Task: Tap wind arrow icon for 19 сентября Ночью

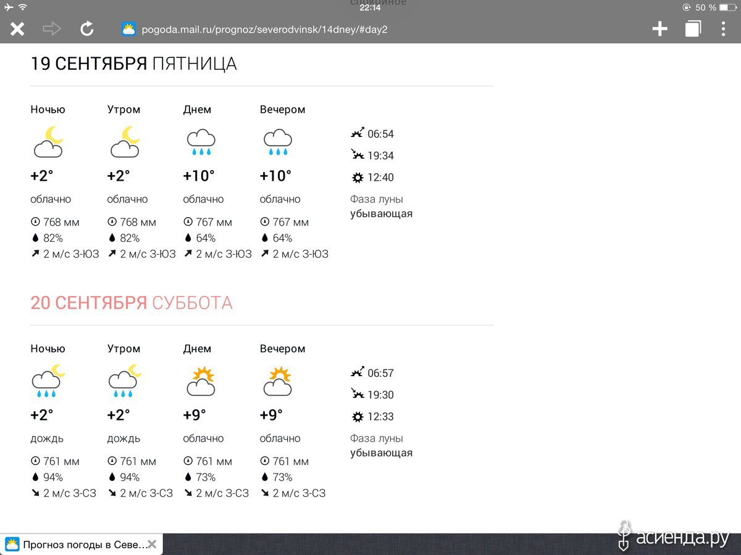Action: [35, 253]
